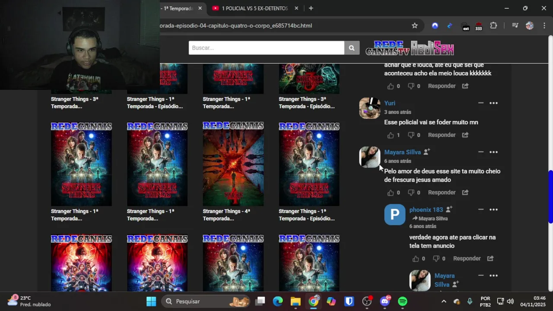Viewport: 553px width, 311px height.
Task: Open 'Stranger Things - 4ª Temporada...' title link
Action: coord(226,215)
